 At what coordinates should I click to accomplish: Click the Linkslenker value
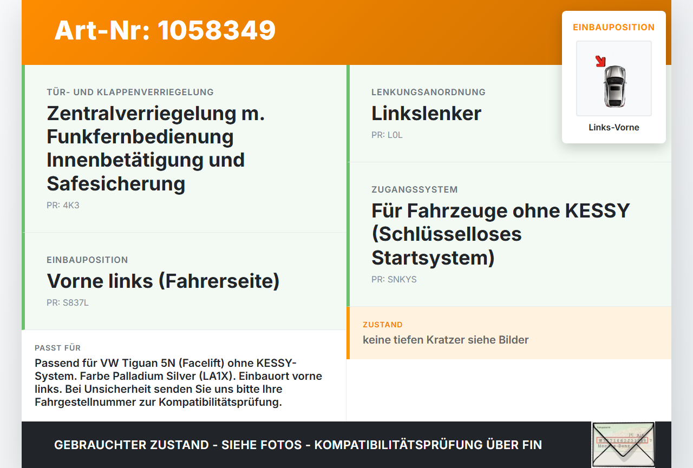(x=426, y=114)
